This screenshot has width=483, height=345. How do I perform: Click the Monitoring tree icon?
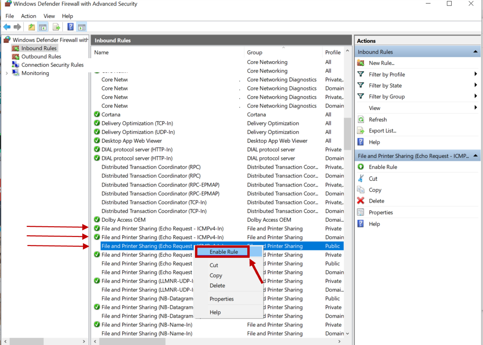15,73
